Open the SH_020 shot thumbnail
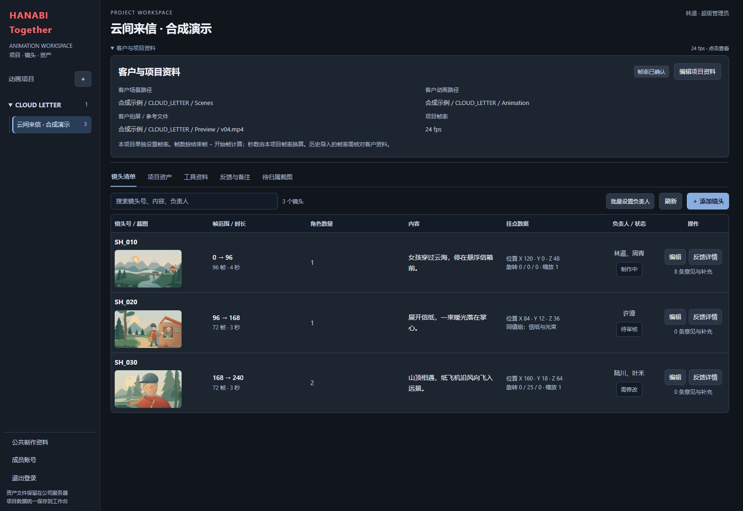The image size is (743, 511). (x=148, y=329)
